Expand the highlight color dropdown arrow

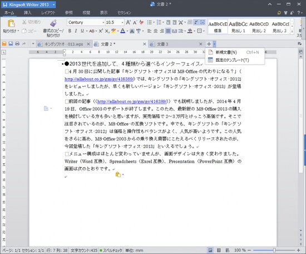tap(118, 31)
